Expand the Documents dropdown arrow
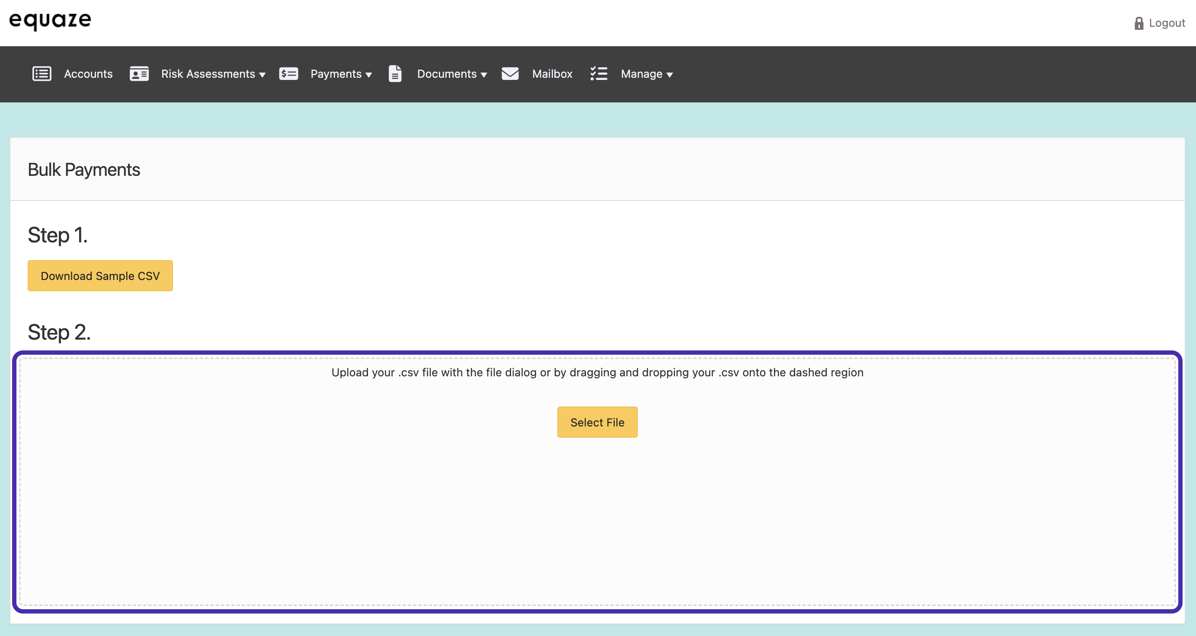1196x636 pixels. coord(484,75)
